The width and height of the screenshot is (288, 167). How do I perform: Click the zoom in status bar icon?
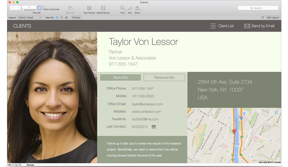[x=16, y=165]
